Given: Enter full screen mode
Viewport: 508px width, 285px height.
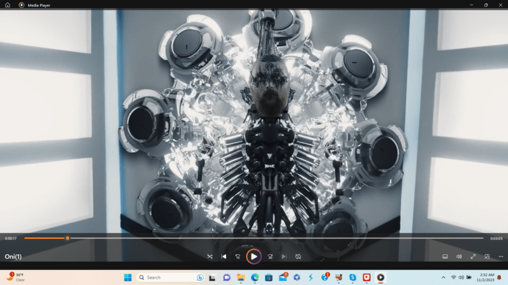Looking at the screenshot, I should pos(473,256).
